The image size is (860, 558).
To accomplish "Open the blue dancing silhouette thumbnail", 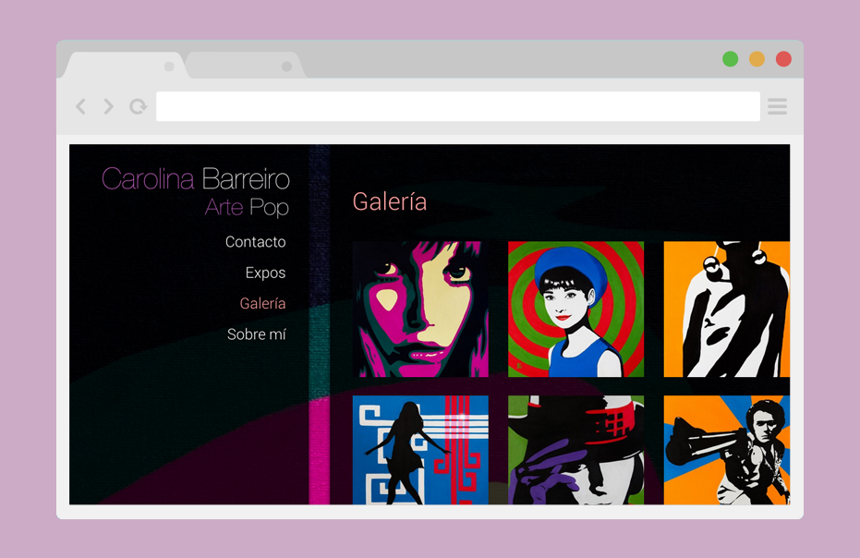I will [420, 450].
